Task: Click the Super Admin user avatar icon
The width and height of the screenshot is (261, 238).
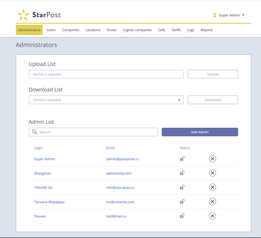Action: [x=215, y=15]
